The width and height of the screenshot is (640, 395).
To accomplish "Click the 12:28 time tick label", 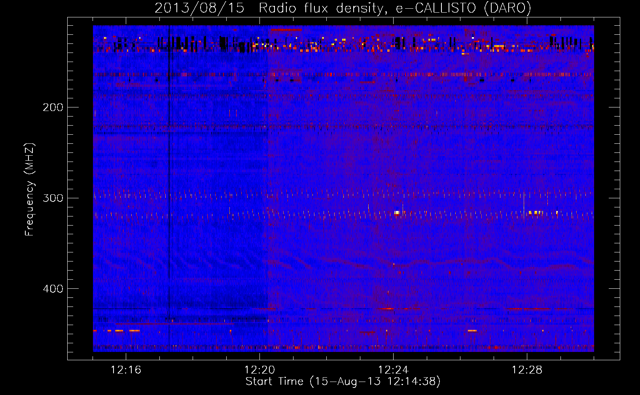I will coord(527,370).
